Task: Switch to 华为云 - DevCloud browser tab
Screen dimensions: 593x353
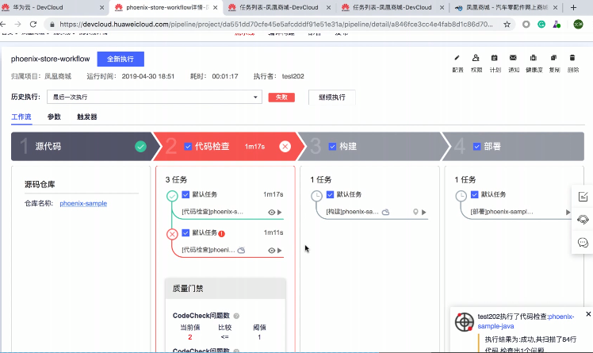Action: pyautogui.click(x=53, y=7)
